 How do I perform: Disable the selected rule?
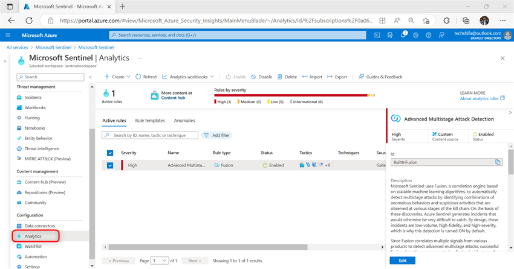pos(262,77)
